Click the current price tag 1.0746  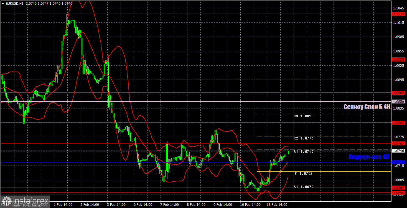[x=399, y=151]
